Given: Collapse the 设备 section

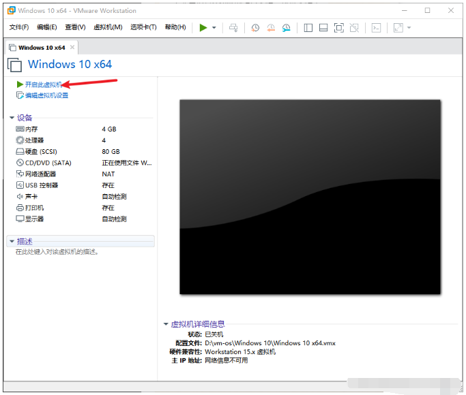Looking at the screenshot, I should click(x=12, y=118).
